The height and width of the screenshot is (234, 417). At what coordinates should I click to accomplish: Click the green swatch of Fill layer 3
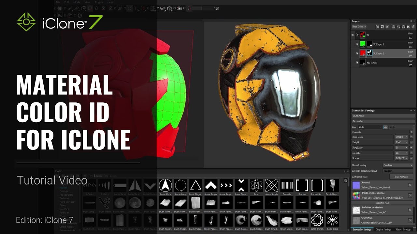363,44
